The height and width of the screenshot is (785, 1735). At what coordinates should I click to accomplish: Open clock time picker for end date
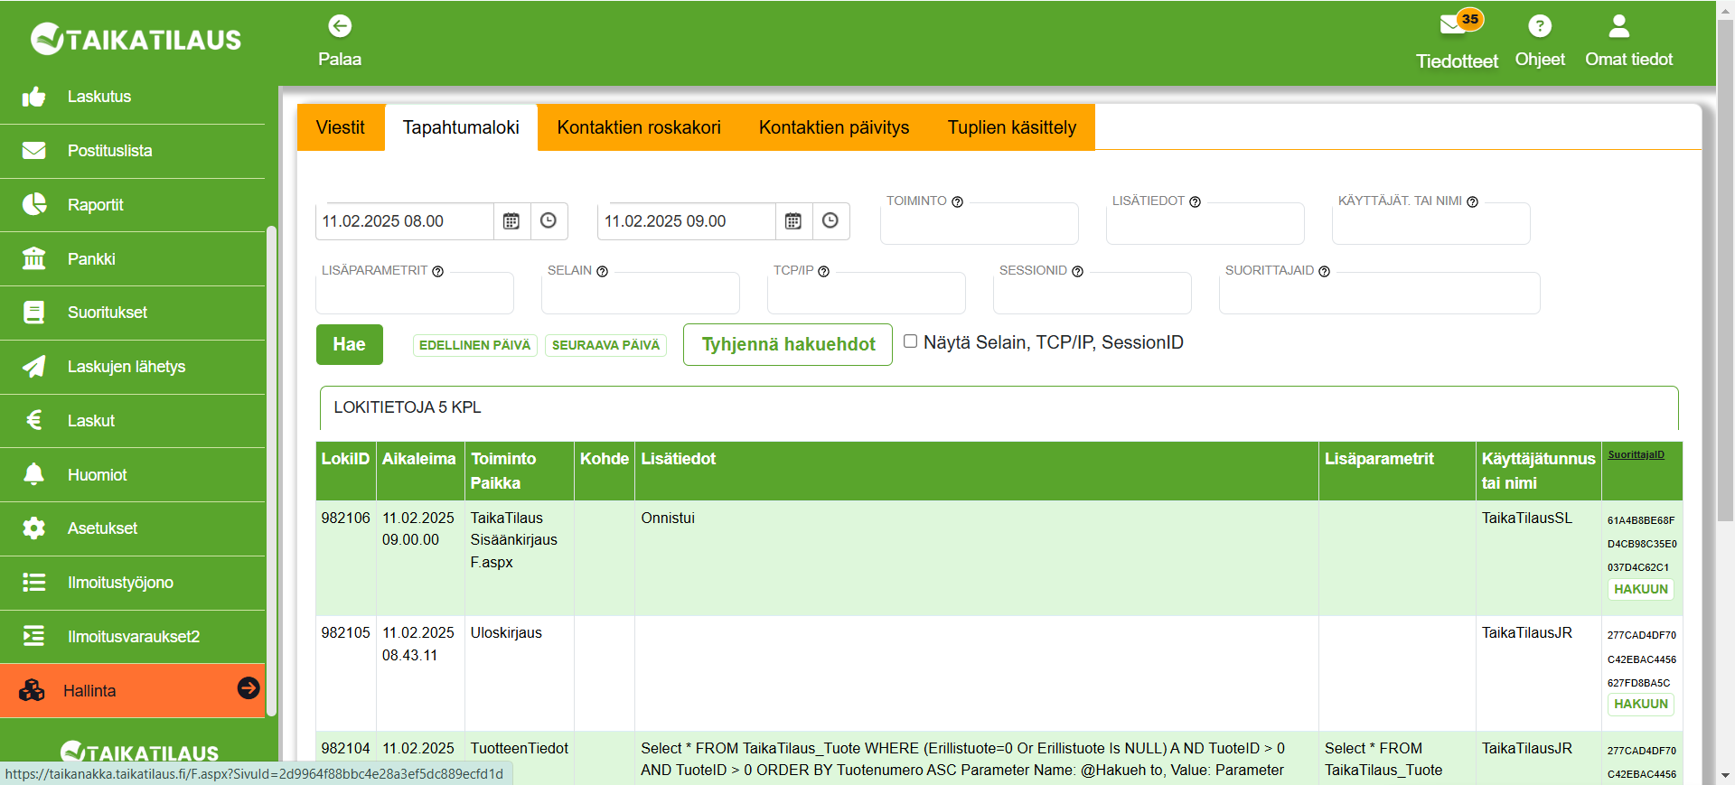click(830, 221)
